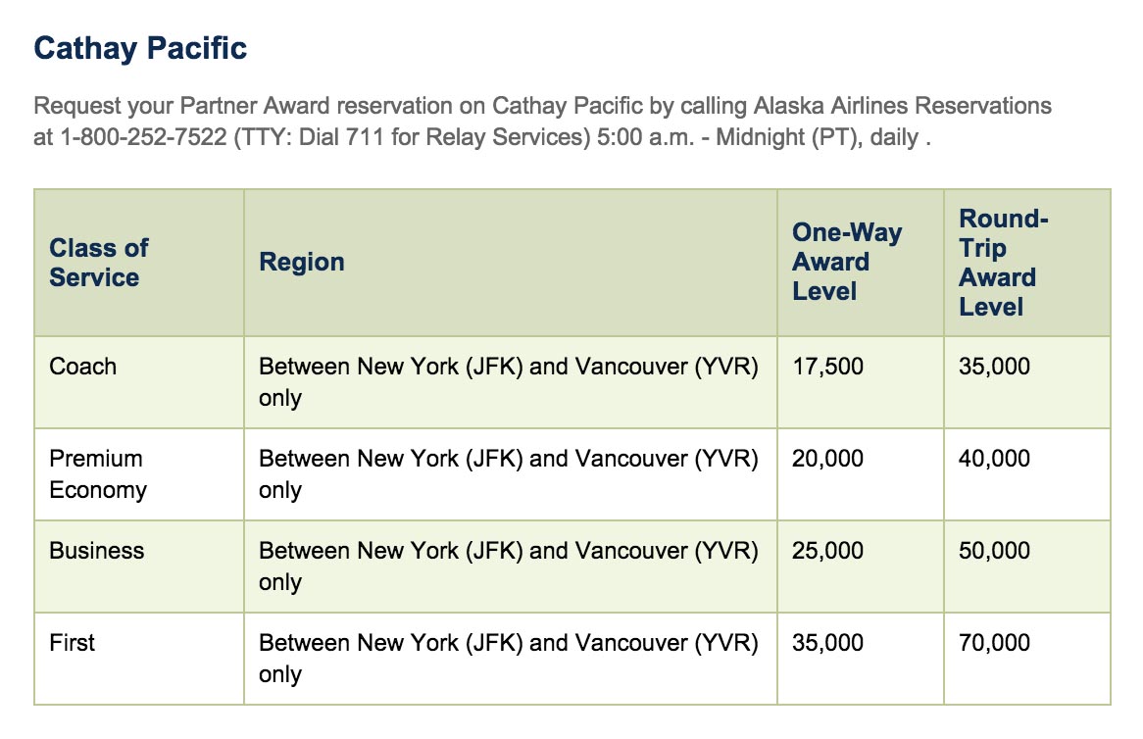Click the "Business" class of service cell
The width and height of the screenshot is (1143, 739).
click(97, 551)
